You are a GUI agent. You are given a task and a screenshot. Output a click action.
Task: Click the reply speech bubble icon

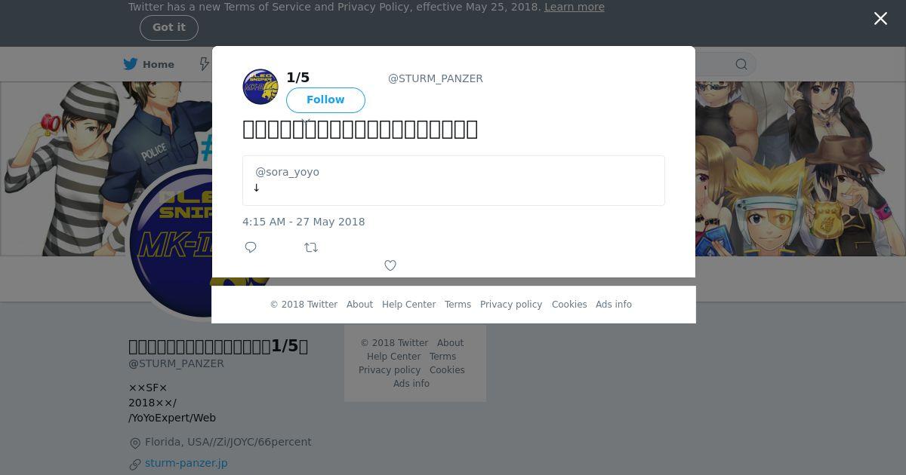pos(251,247)
